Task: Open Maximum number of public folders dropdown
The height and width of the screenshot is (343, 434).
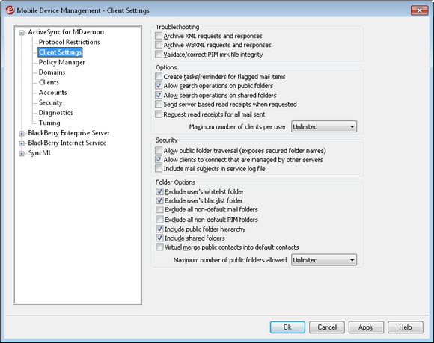Action: pyautogui.click(x=324, y=260)
